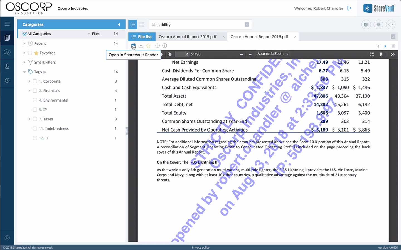Click the question mark icon in document toolbar

158,46
